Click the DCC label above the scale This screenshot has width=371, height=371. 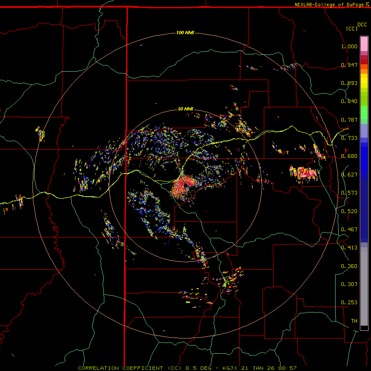(362, 25)
